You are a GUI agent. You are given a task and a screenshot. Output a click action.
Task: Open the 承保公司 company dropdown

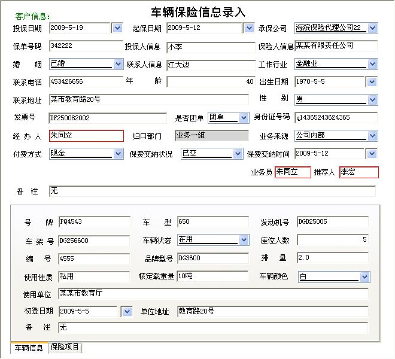click(372, 28)
